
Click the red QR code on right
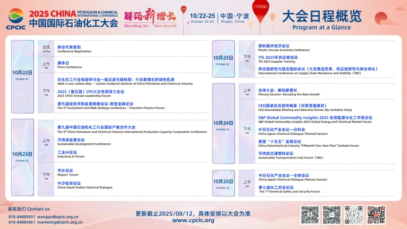376,215
